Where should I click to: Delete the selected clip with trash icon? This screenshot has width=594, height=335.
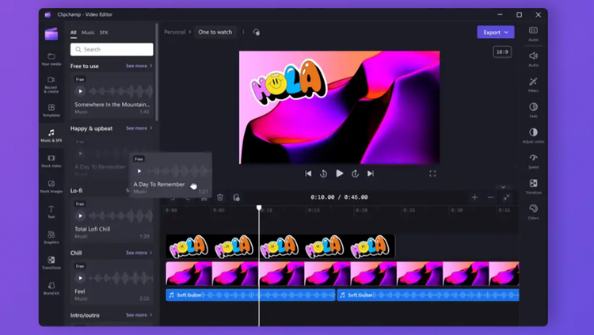tap(220, 197)
